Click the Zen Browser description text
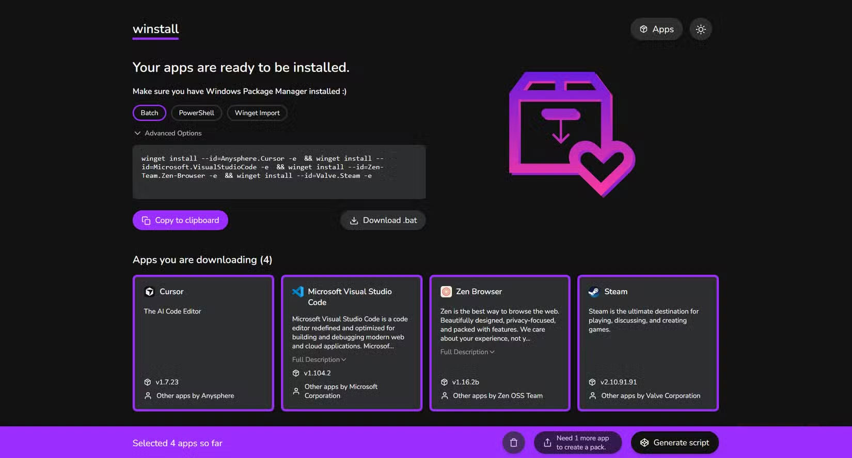 (500, 325)
